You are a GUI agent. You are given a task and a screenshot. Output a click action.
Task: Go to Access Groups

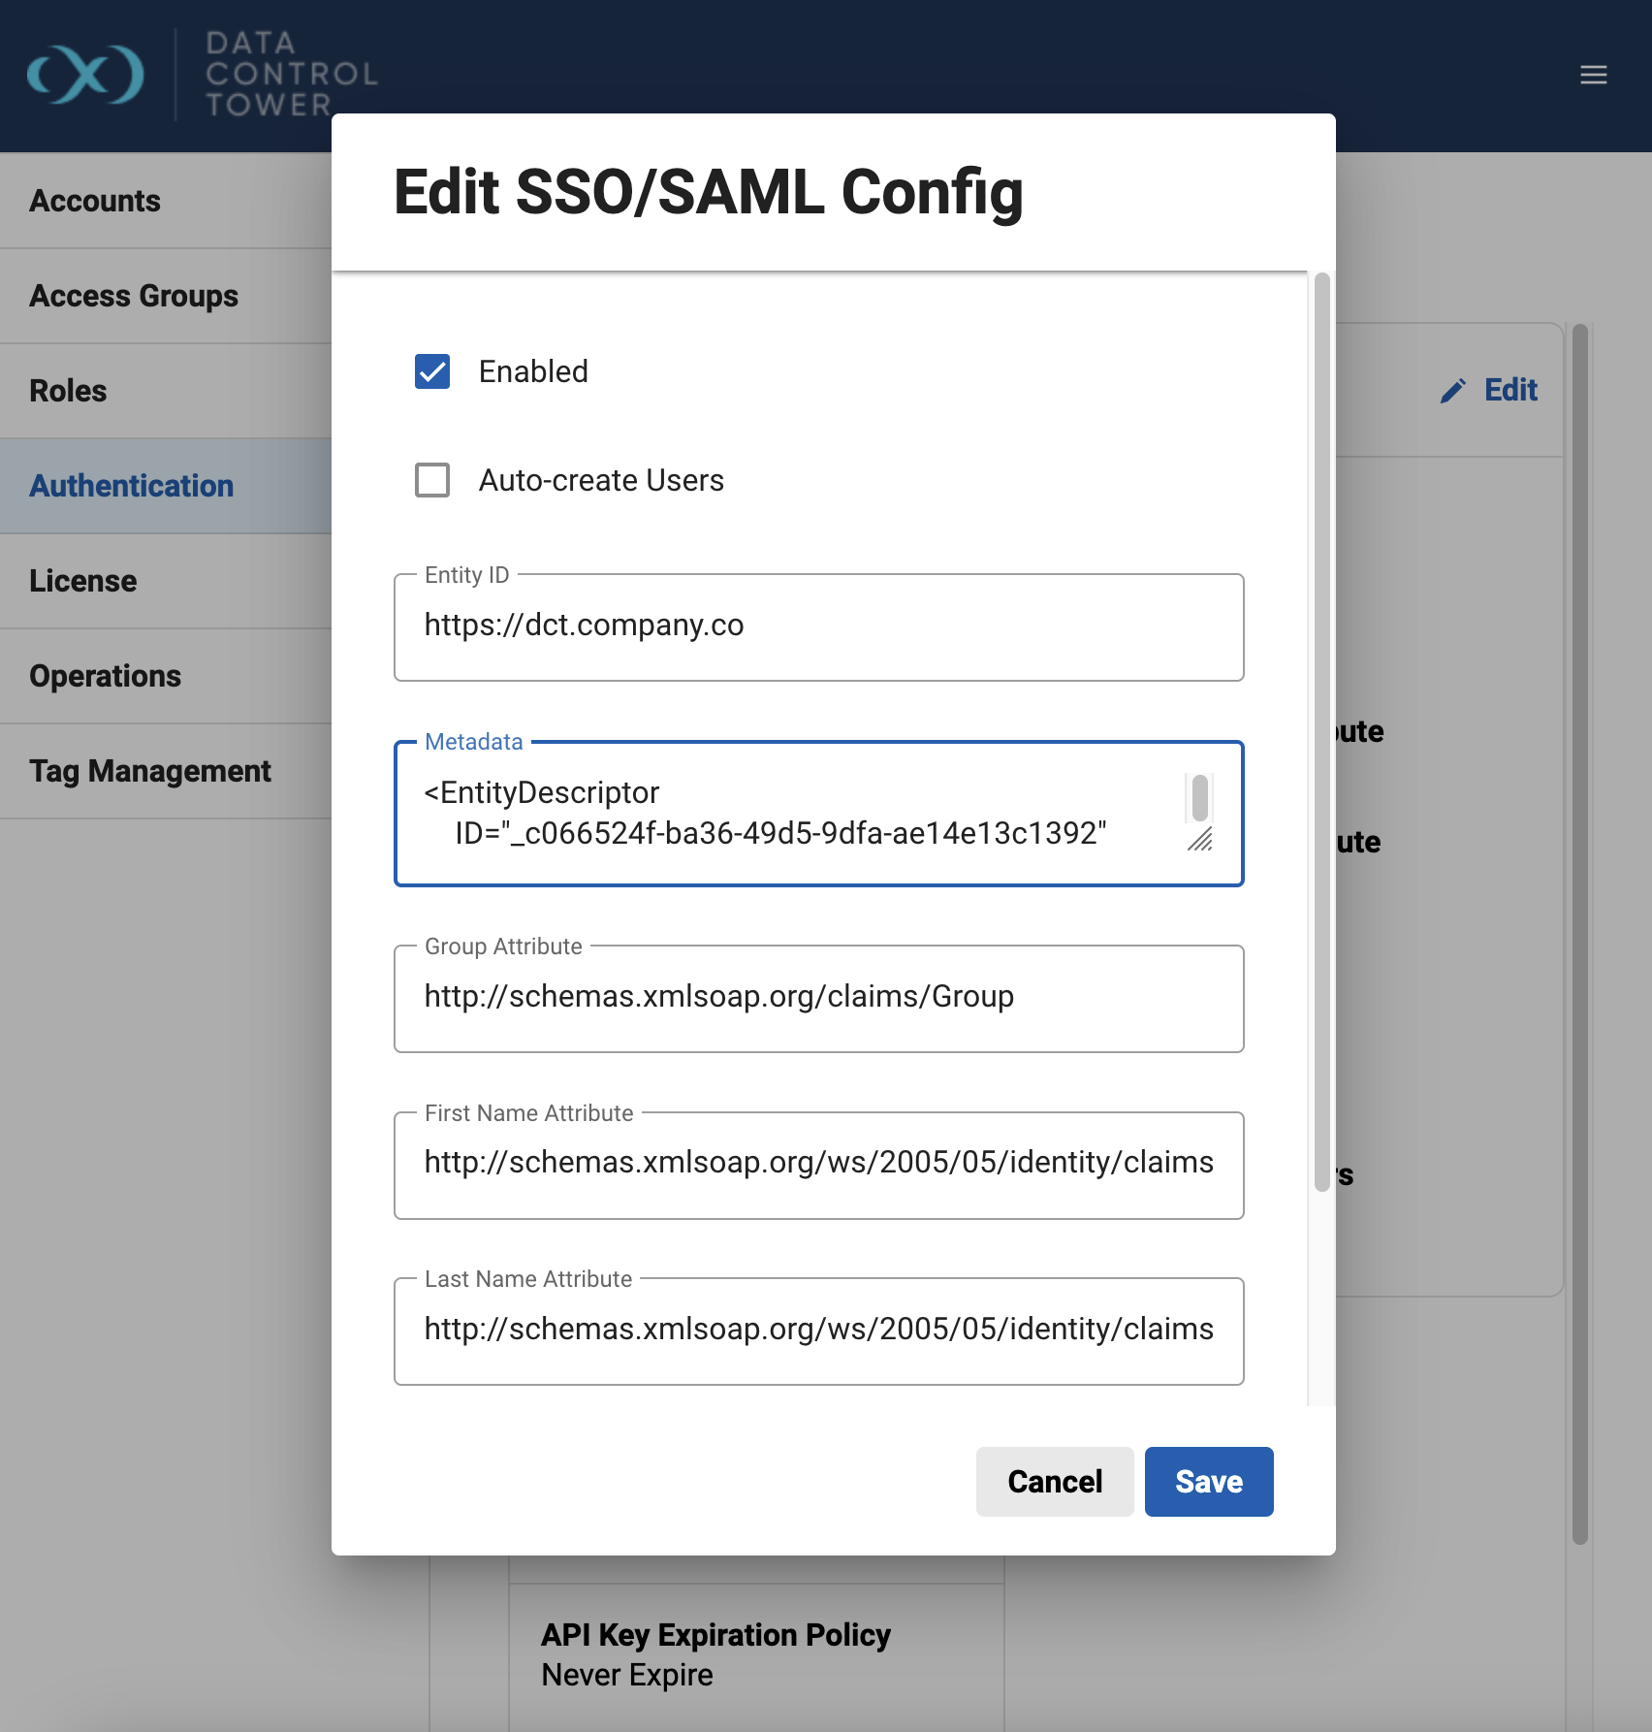(x=166, y=296)
